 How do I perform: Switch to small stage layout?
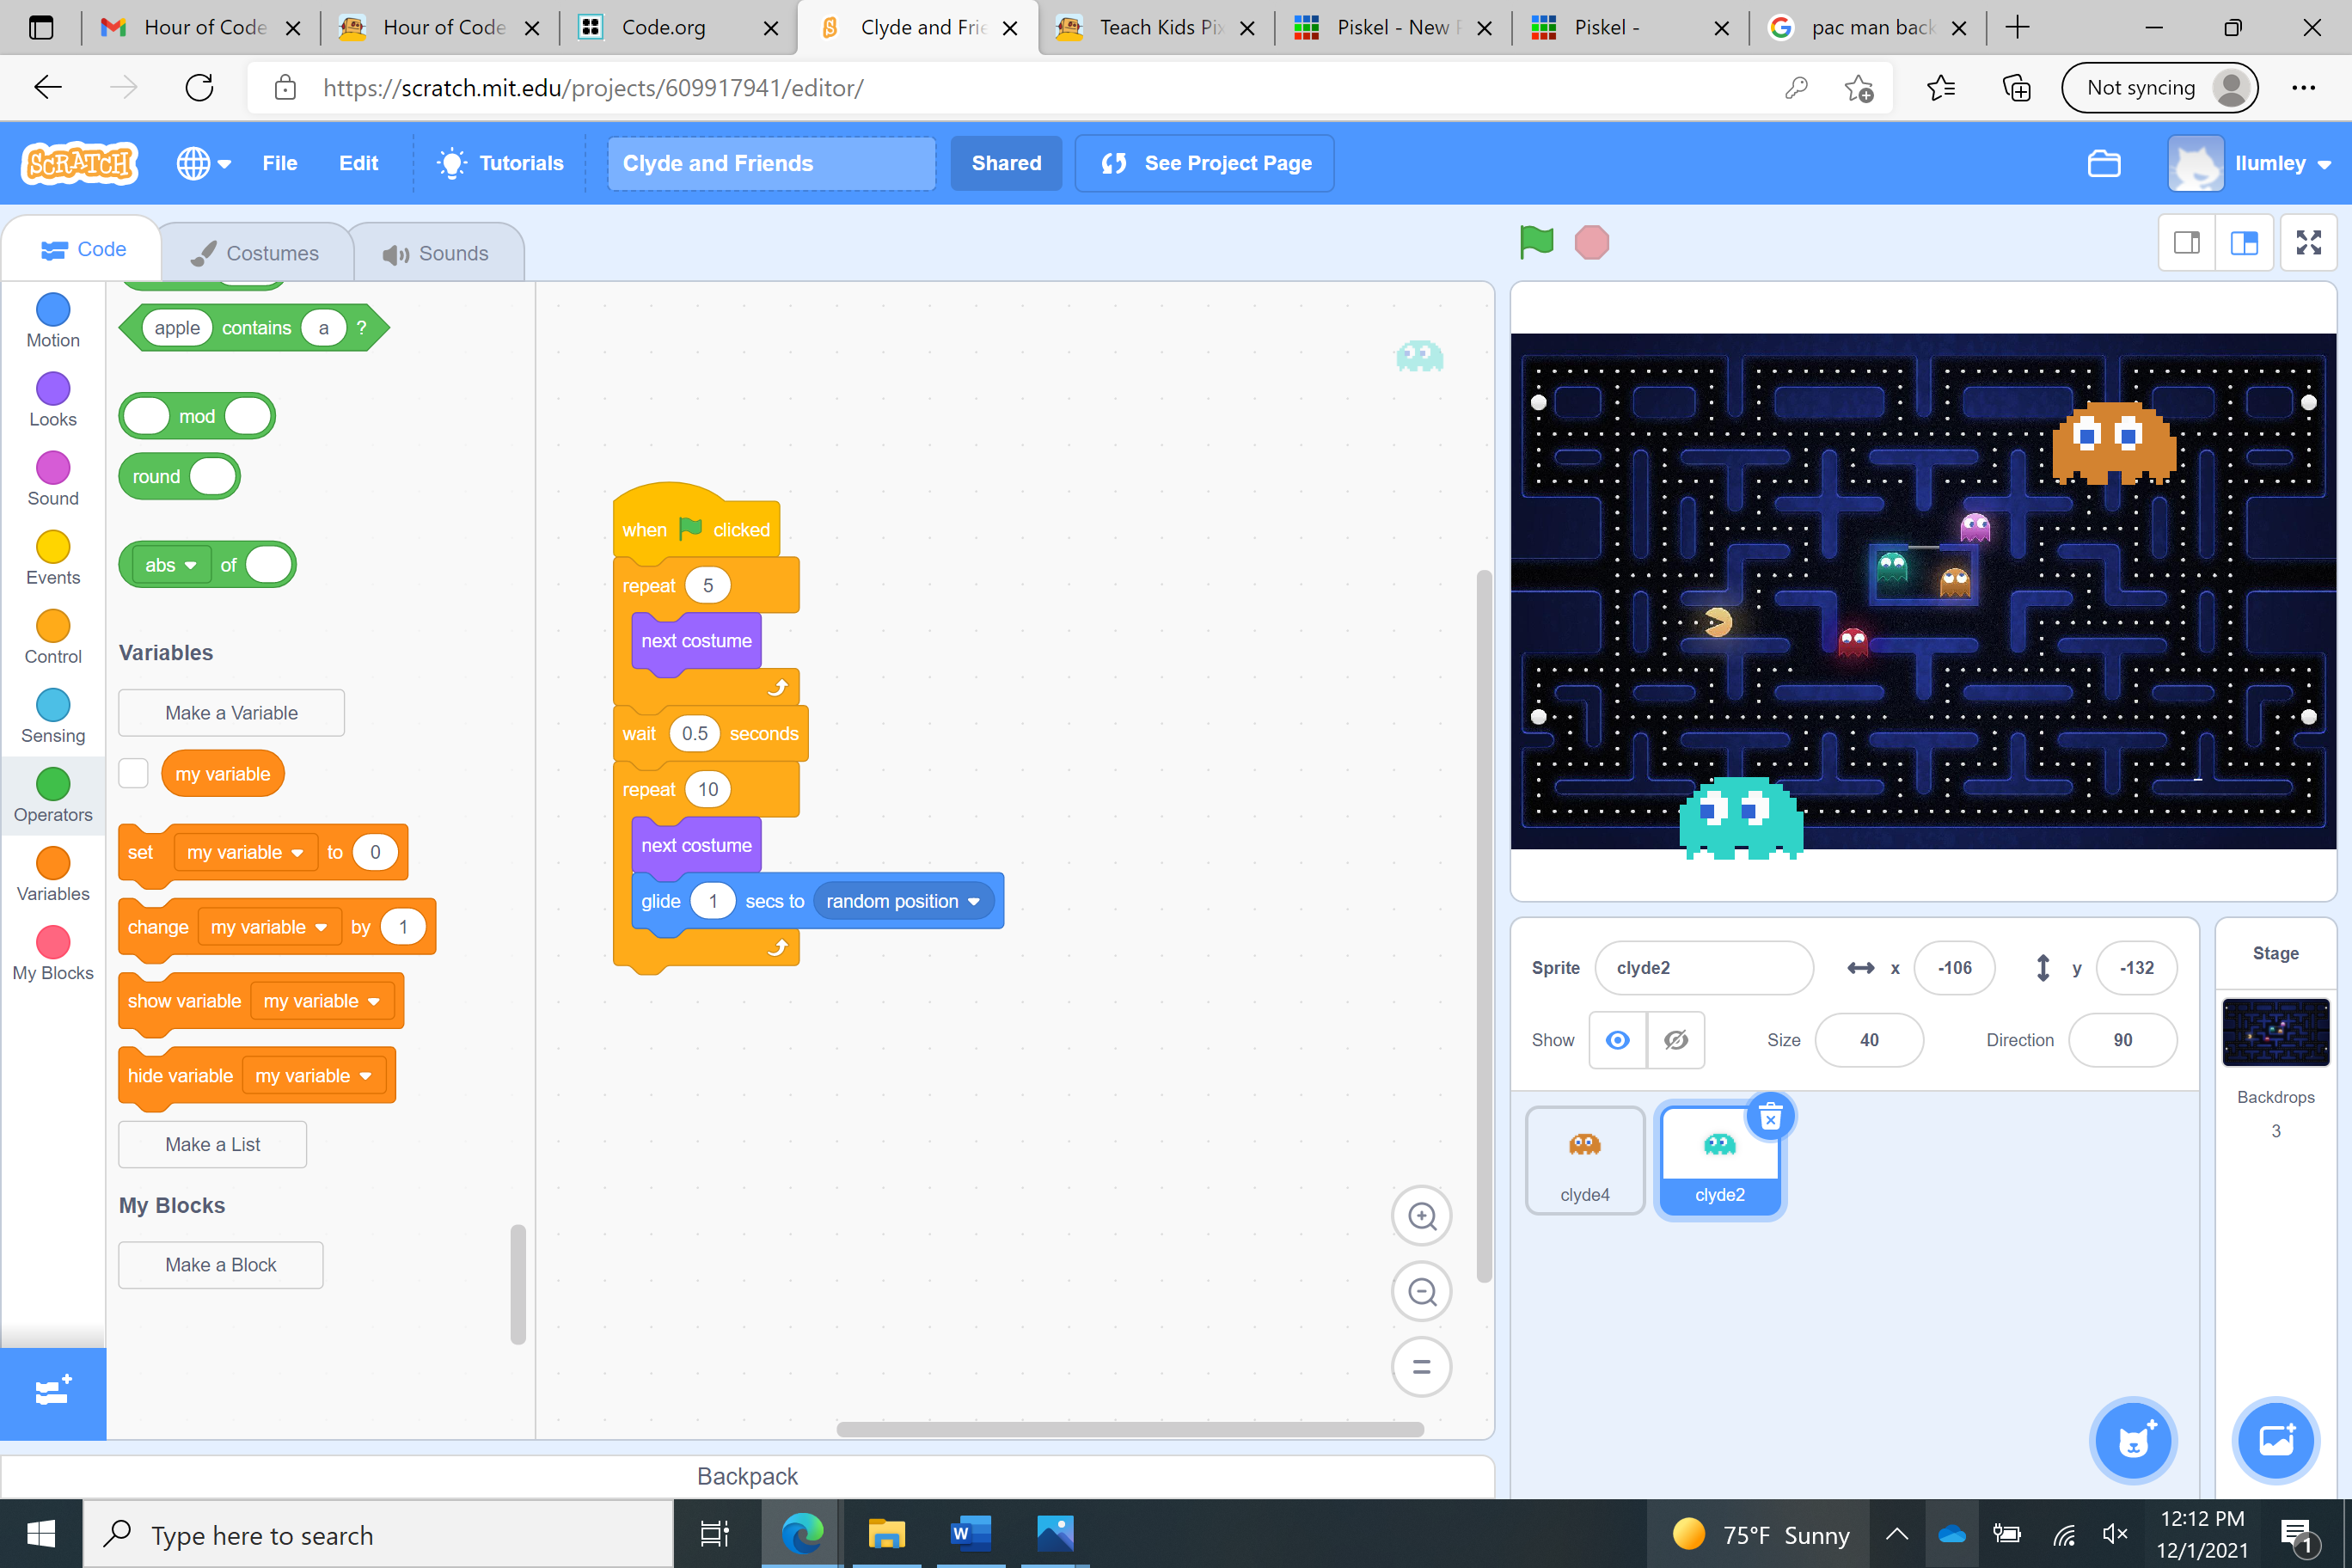[x=2186, y=242]
